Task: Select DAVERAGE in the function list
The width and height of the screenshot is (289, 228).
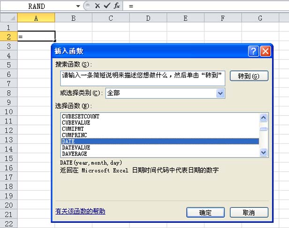Action: coord(74,153)
